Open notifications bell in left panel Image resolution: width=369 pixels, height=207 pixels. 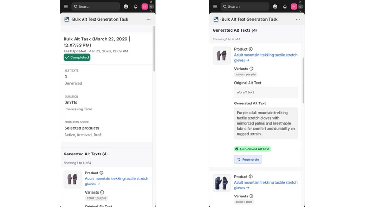[136, 6]
